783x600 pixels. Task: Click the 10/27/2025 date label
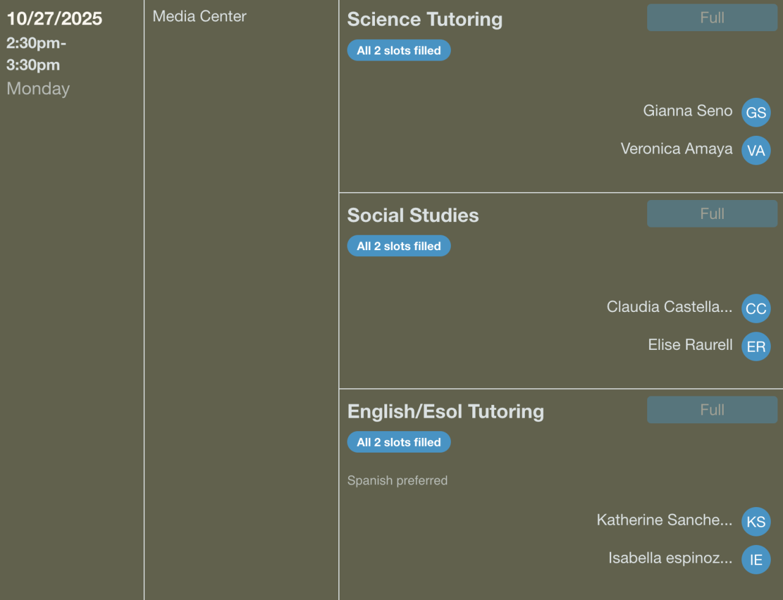[x=54, y=18]
